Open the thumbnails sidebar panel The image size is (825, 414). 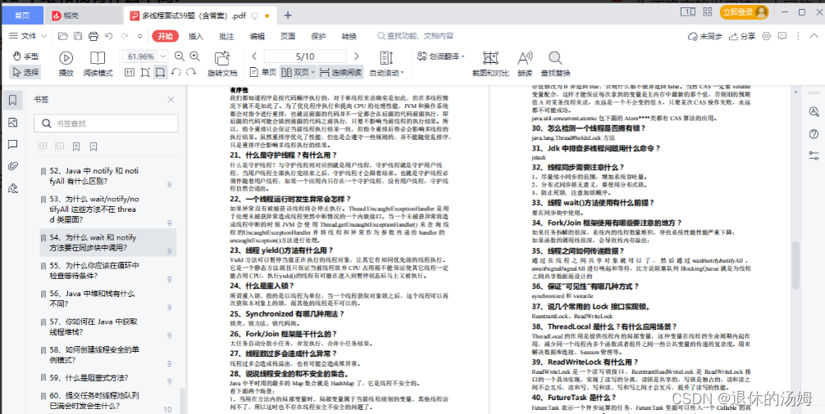pos(12,122)
